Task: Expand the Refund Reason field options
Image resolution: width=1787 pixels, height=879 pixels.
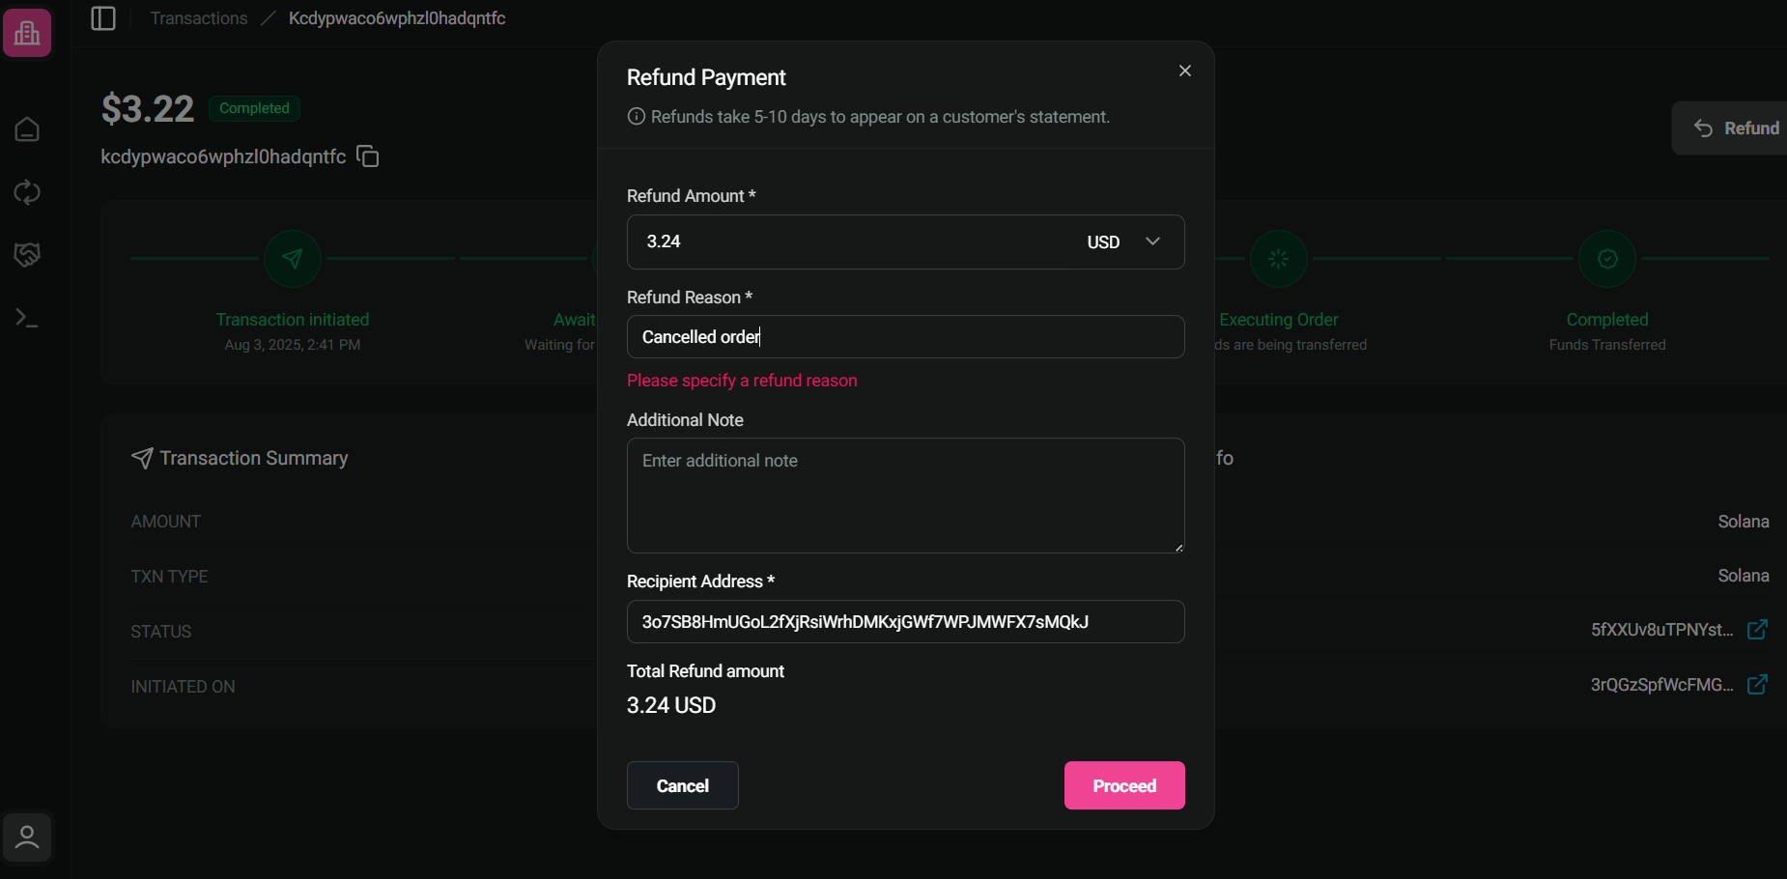Action: 905,336
